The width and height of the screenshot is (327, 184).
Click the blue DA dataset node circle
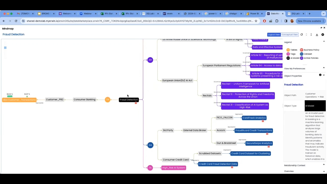click(150, 145)
